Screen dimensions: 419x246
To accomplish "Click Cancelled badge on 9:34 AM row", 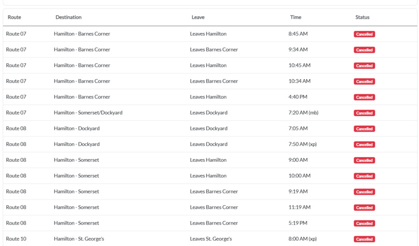I will 364,50.
